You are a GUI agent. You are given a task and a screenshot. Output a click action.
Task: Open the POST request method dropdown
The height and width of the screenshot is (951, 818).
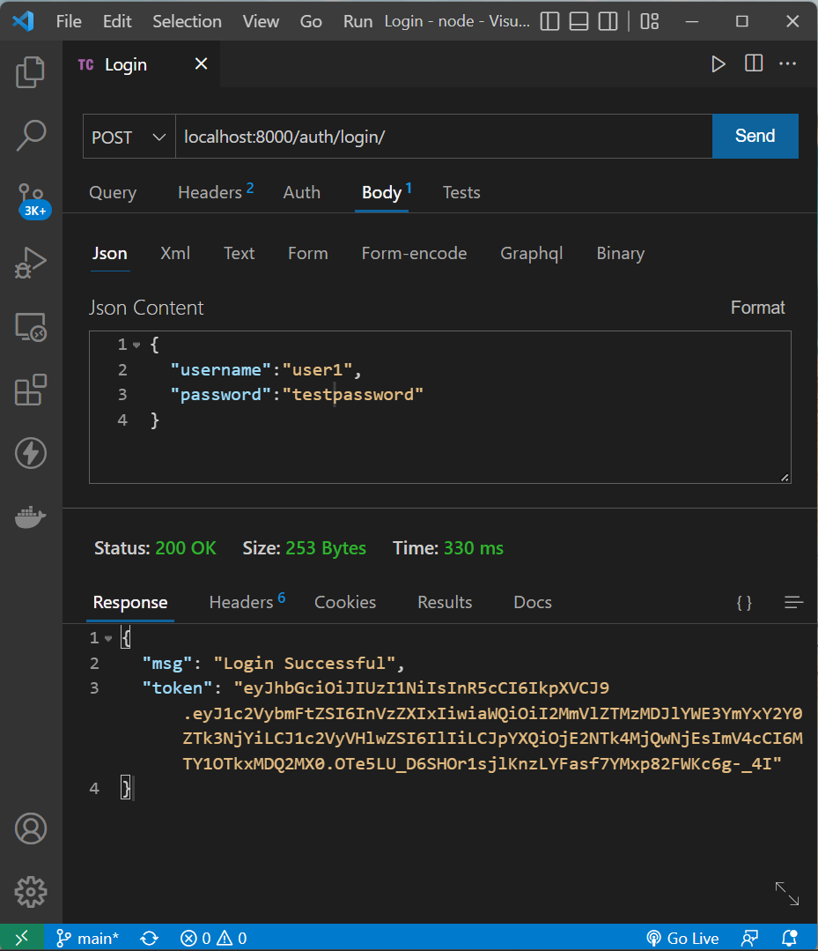click(x=129, y=136)
